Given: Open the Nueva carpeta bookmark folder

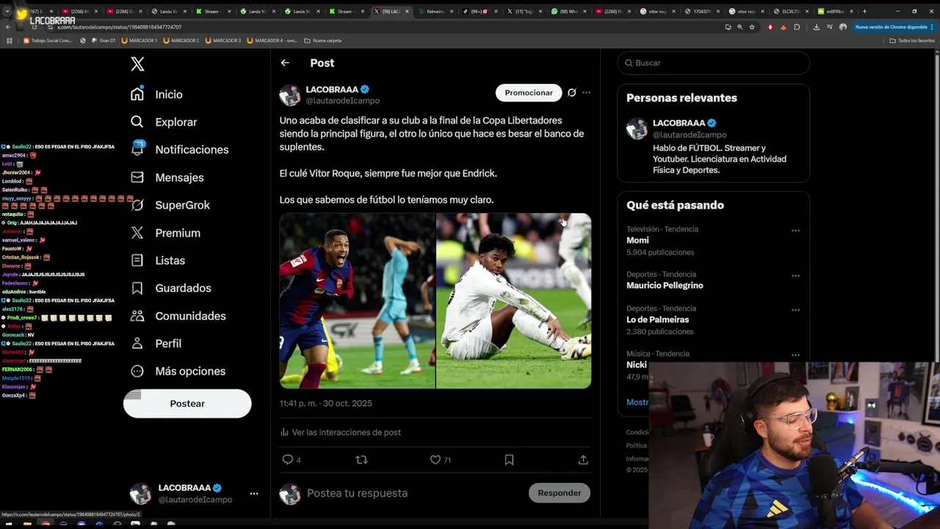Looking at the screenshot, I should pos(322,40).
